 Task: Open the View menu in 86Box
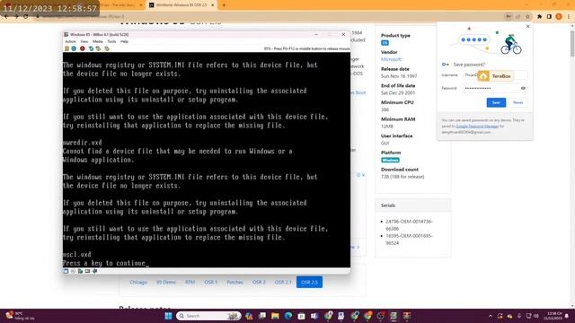84,42
